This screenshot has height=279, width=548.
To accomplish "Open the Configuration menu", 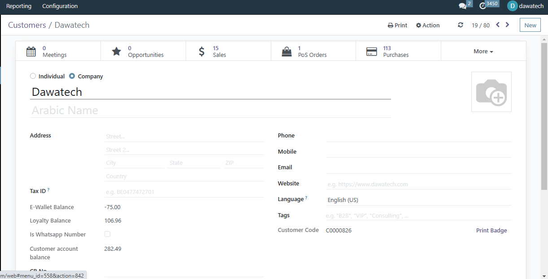I will pos(60,6).
